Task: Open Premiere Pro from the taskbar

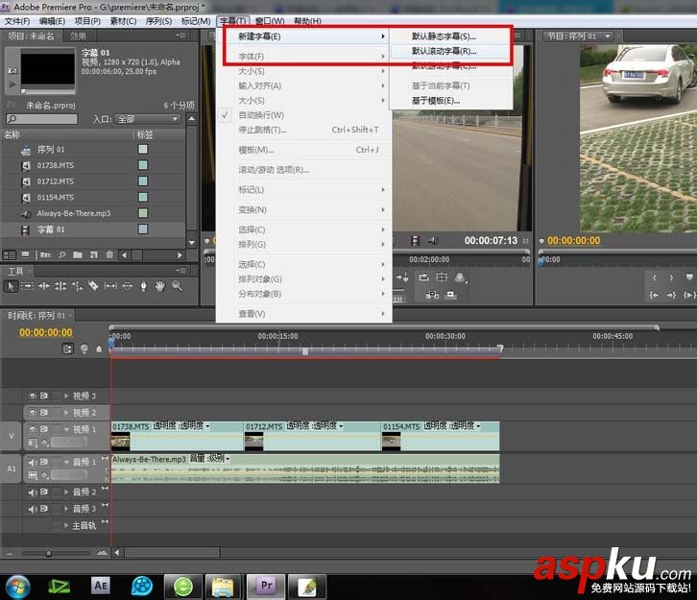Action: coord(266,587)
